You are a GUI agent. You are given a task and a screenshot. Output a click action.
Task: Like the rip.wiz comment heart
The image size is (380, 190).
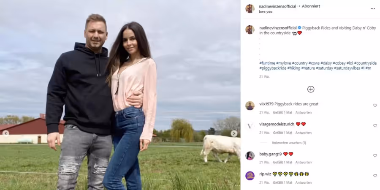(x=375, y=176)
